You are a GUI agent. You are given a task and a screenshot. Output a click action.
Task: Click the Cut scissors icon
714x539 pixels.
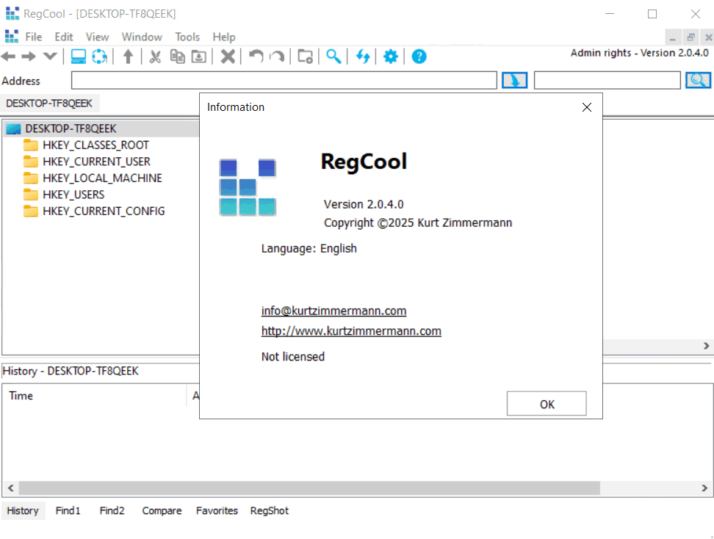[155, 57]
